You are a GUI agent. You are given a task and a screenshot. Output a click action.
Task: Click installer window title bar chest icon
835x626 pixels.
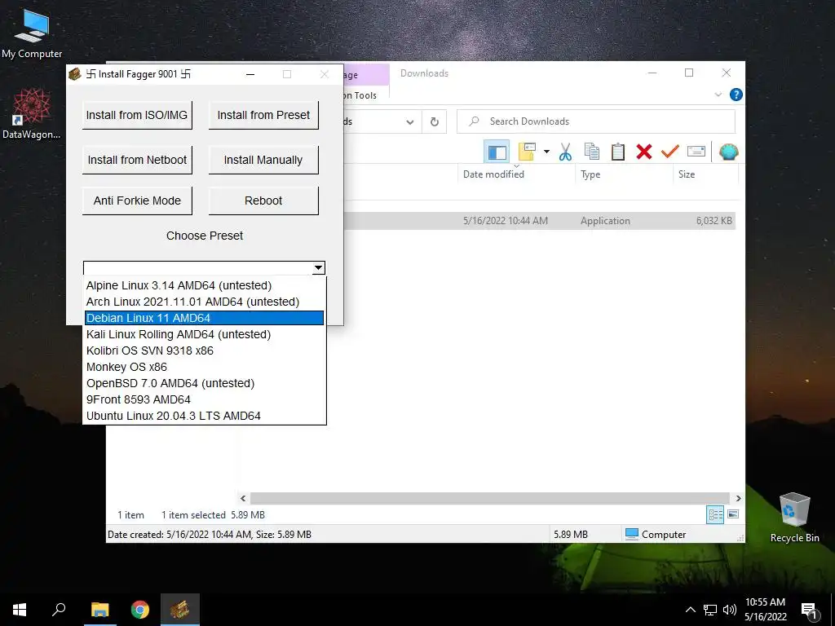[75, 74]
